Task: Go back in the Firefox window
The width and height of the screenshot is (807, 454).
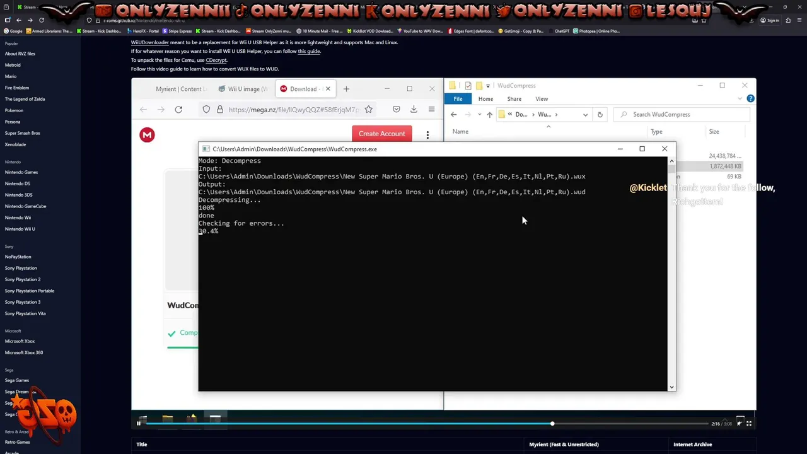Action: pos(143,110)
